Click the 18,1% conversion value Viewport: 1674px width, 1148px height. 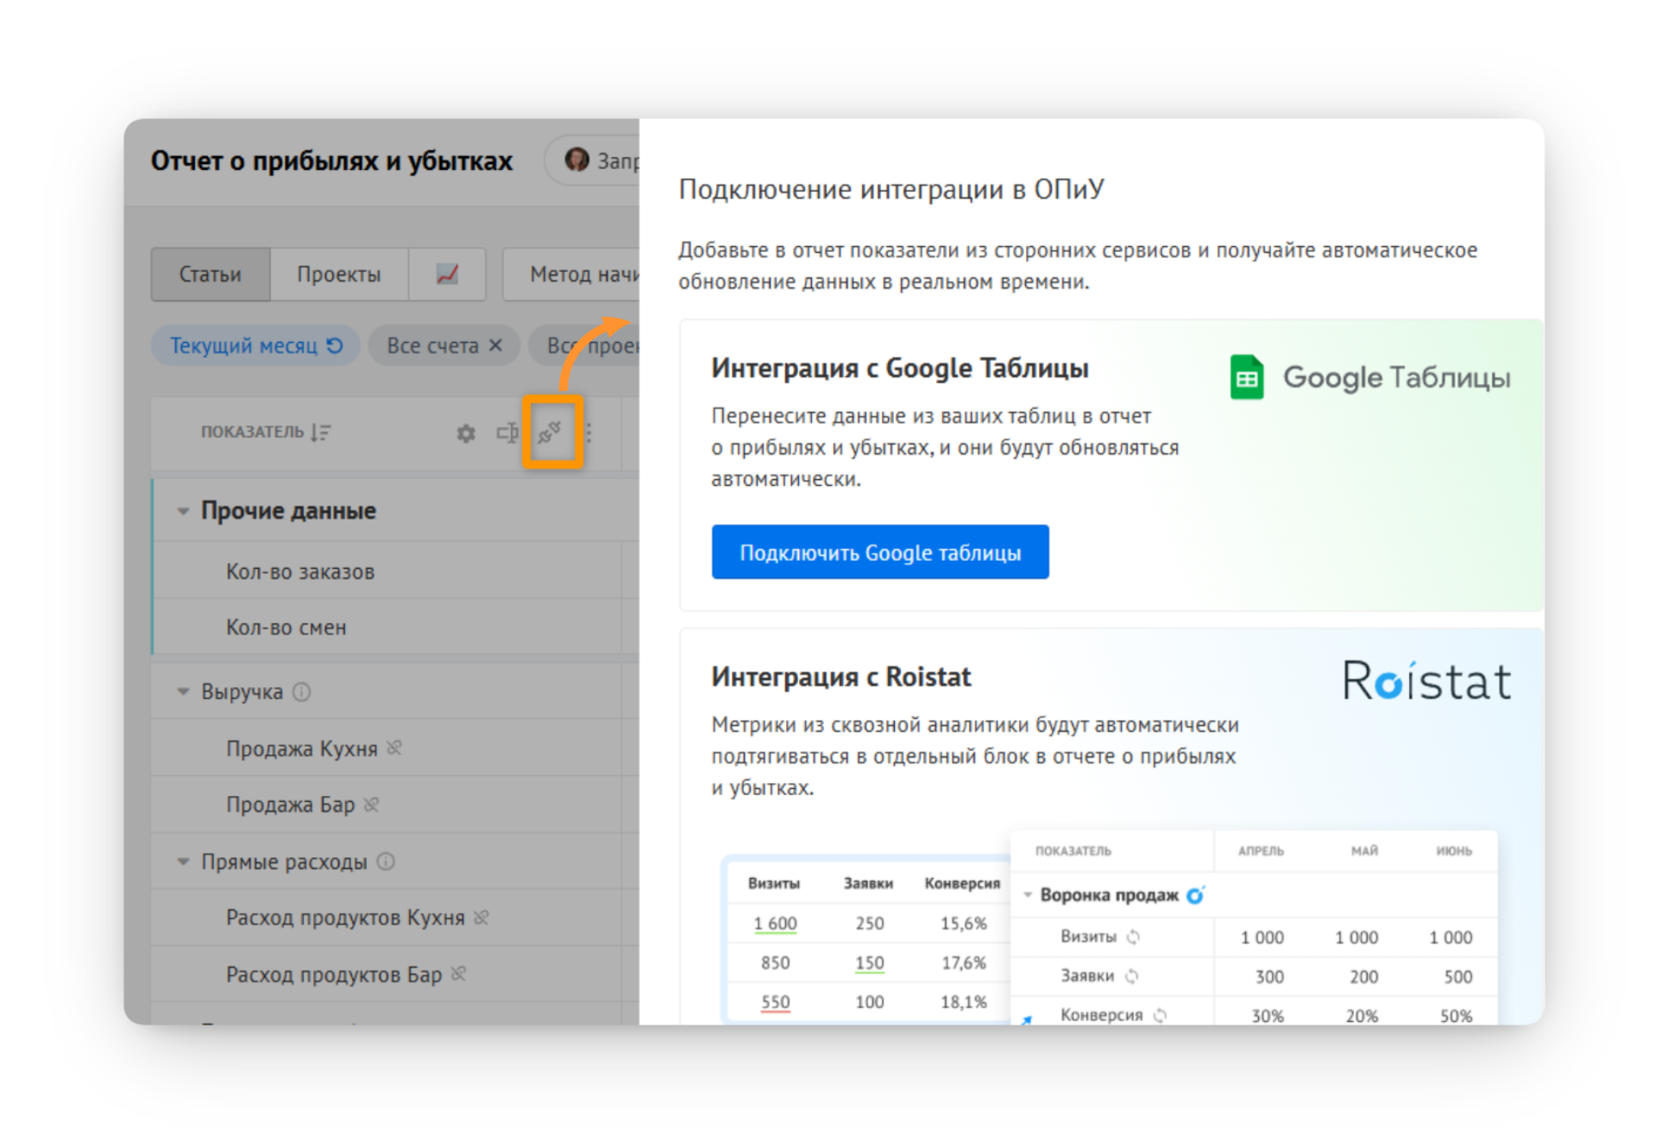[964, 1002]
